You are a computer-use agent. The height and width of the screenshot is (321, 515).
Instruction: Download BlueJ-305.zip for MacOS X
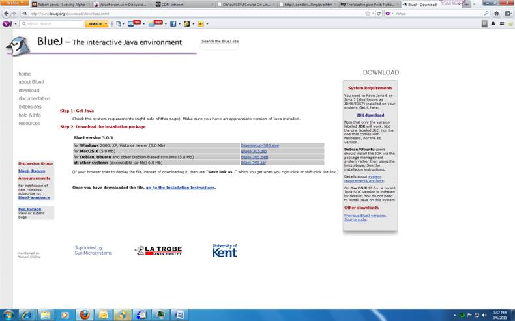pyautogui.click(x=254, y=151)
